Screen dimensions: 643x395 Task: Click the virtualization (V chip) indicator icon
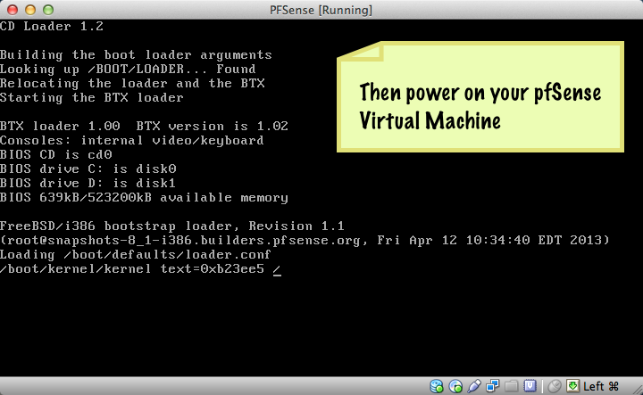coord(530,386)
